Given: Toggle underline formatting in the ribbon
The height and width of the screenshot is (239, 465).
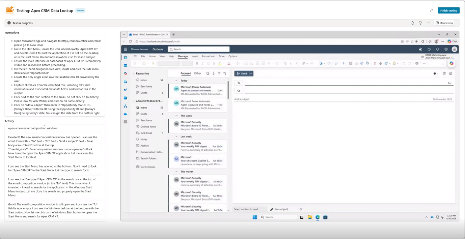Looking at the screenshot, I should (x=208, y=63).
